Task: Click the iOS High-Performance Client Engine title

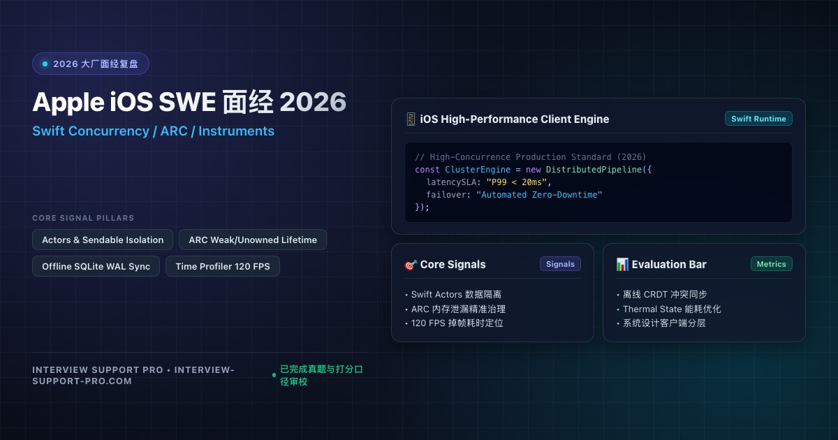Action: (x=515, y=119)
